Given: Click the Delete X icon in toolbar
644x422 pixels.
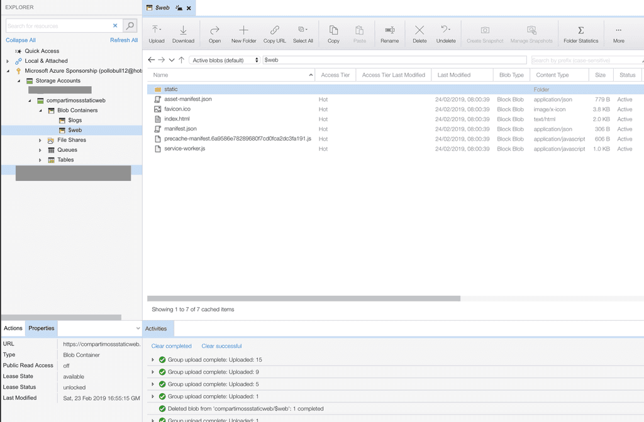Looking at the screenshot, I should [419, 30].
